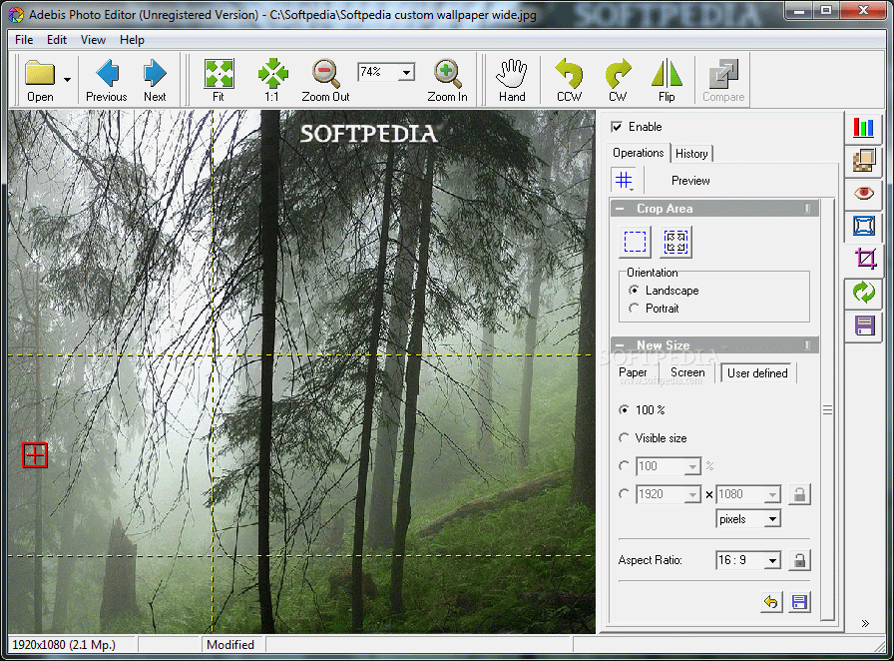Viewport: 894px width, 661px height.
Task: Pin the Crop Area section header
Action: tap(807, 209)
